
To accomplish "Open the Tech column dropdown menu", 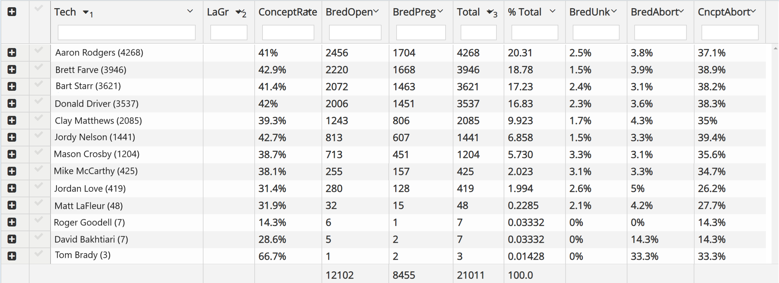I will 190,11.
